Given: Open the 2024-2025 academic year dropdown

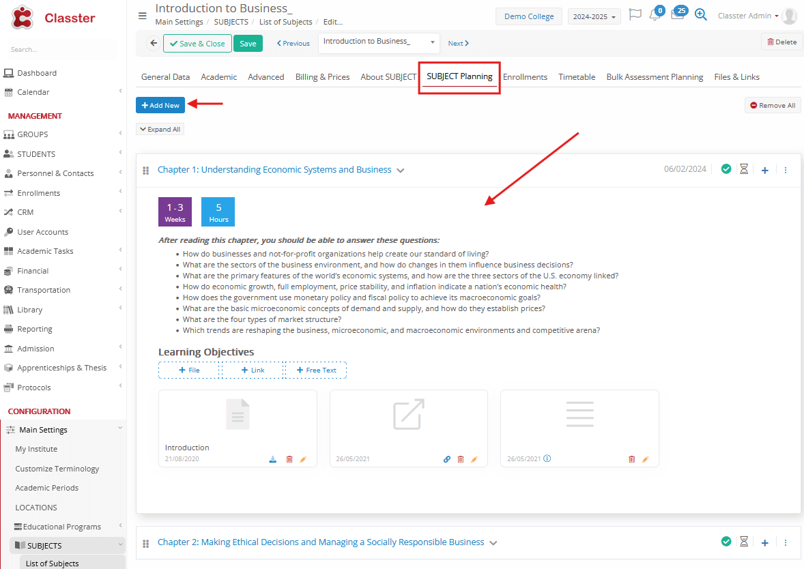Looking at the screenshot, I should click(594, 16).
